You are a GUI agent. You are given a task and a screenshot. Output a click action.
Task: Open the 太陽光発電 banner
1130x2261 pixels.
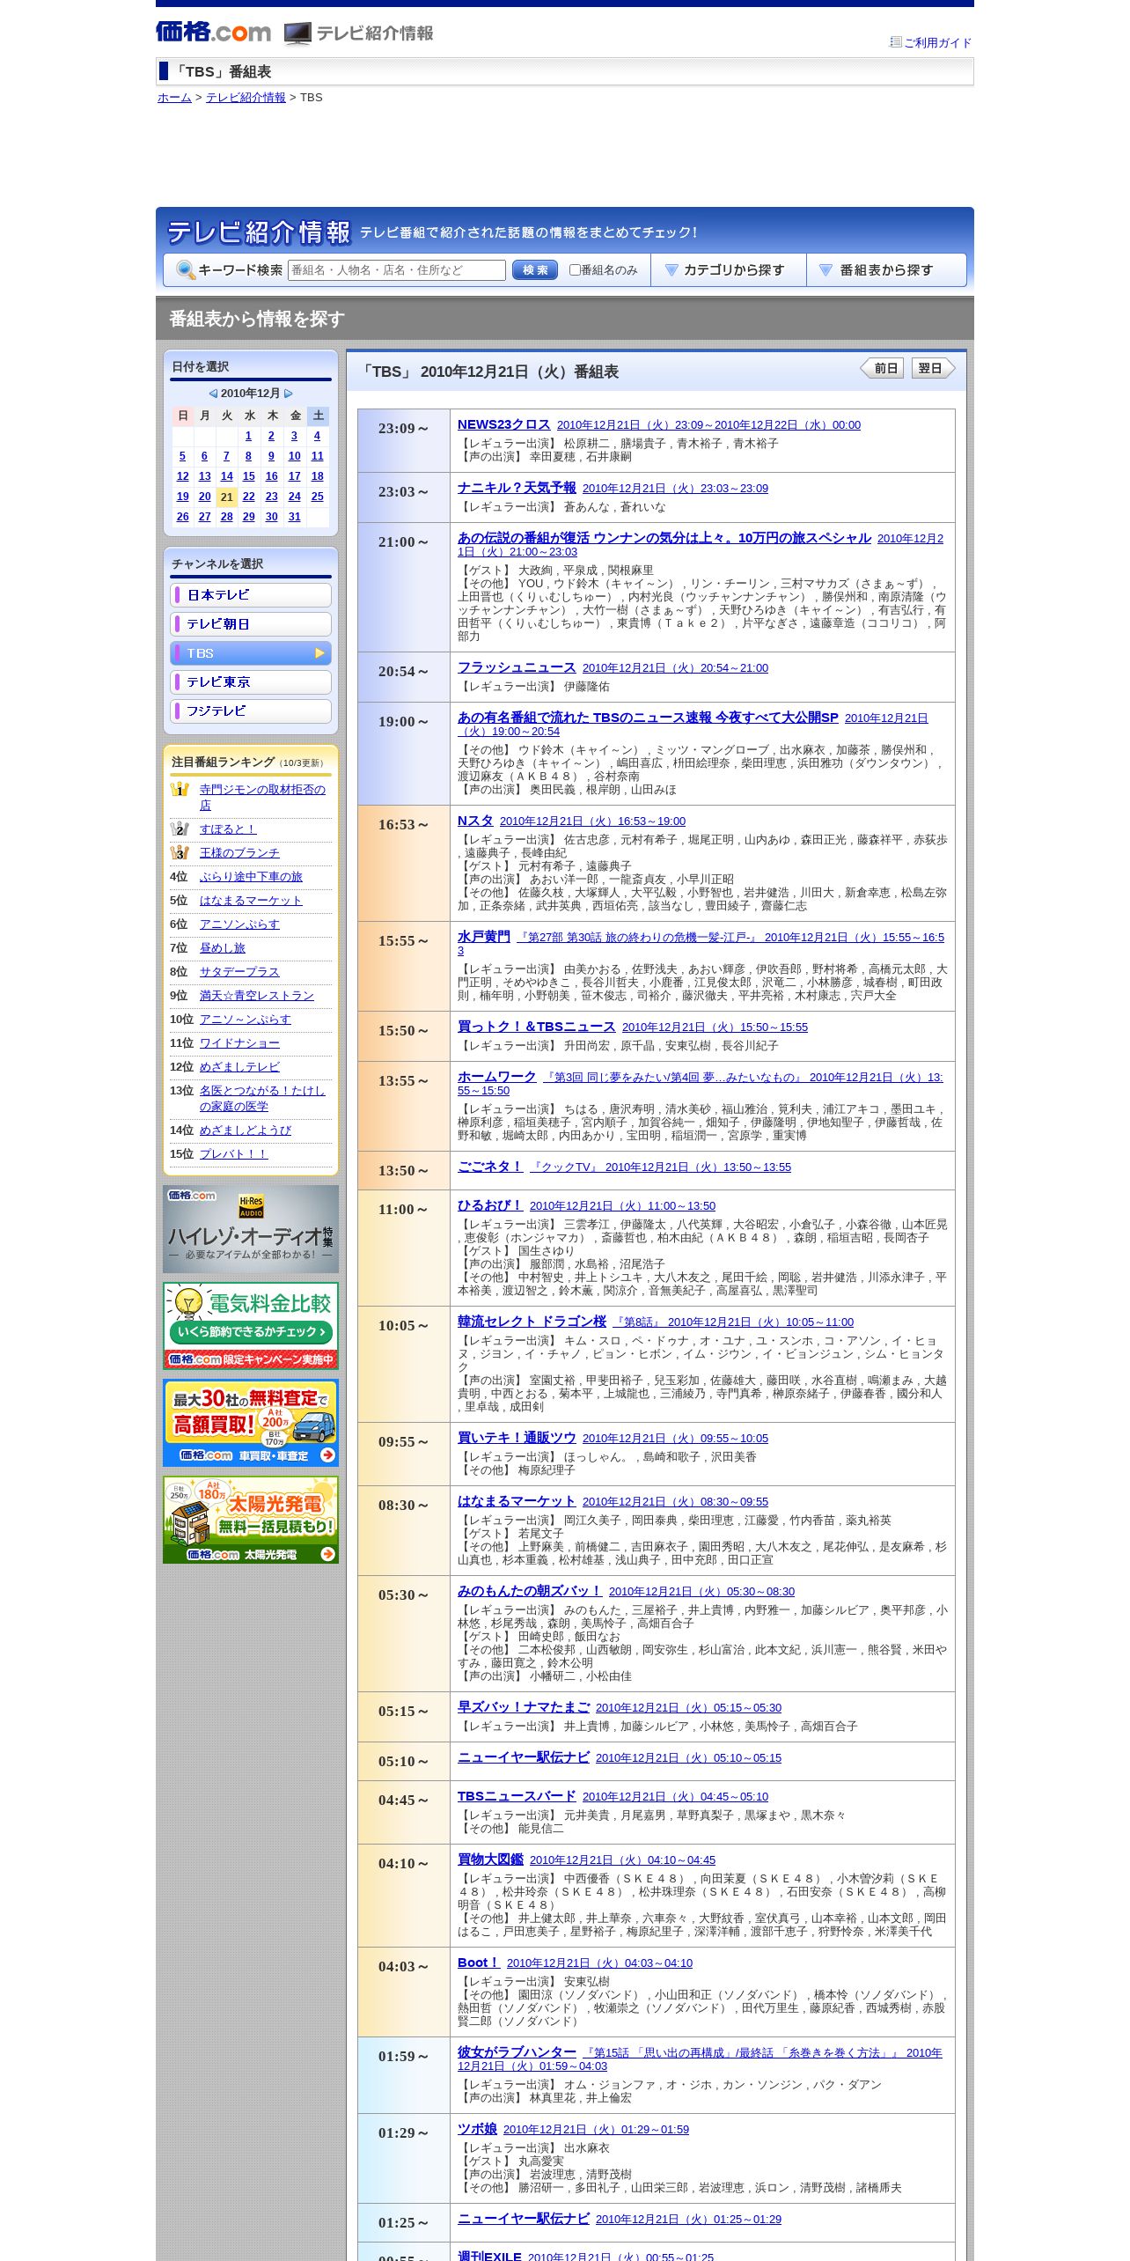[251, 1520]
